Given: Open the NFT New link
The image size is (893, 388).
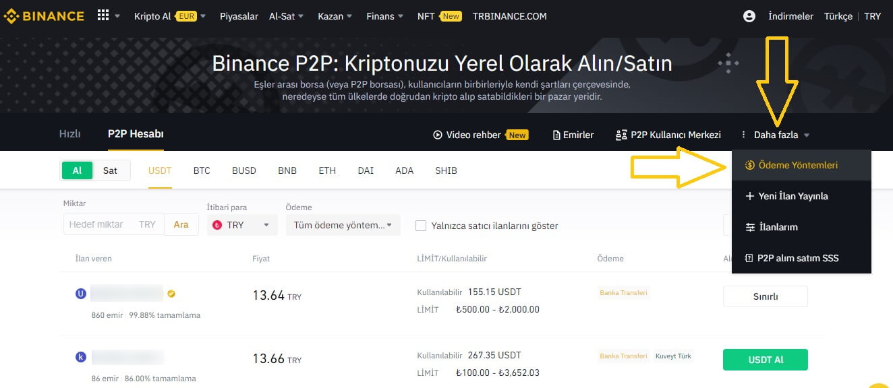Looking at the screenshot, I should (439, 16).
